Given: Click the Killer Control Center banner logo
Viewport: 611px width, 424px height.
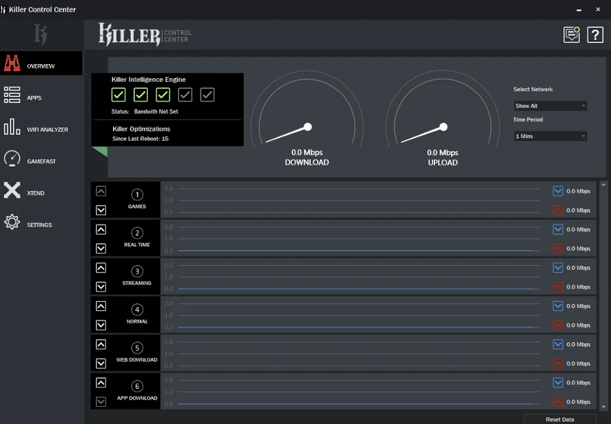Looking at the screenshot, I should (145, 35).
